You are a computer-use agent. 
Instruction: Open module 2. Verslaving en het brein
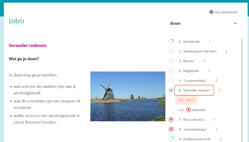pyautogui.click(x=198, y=51)
